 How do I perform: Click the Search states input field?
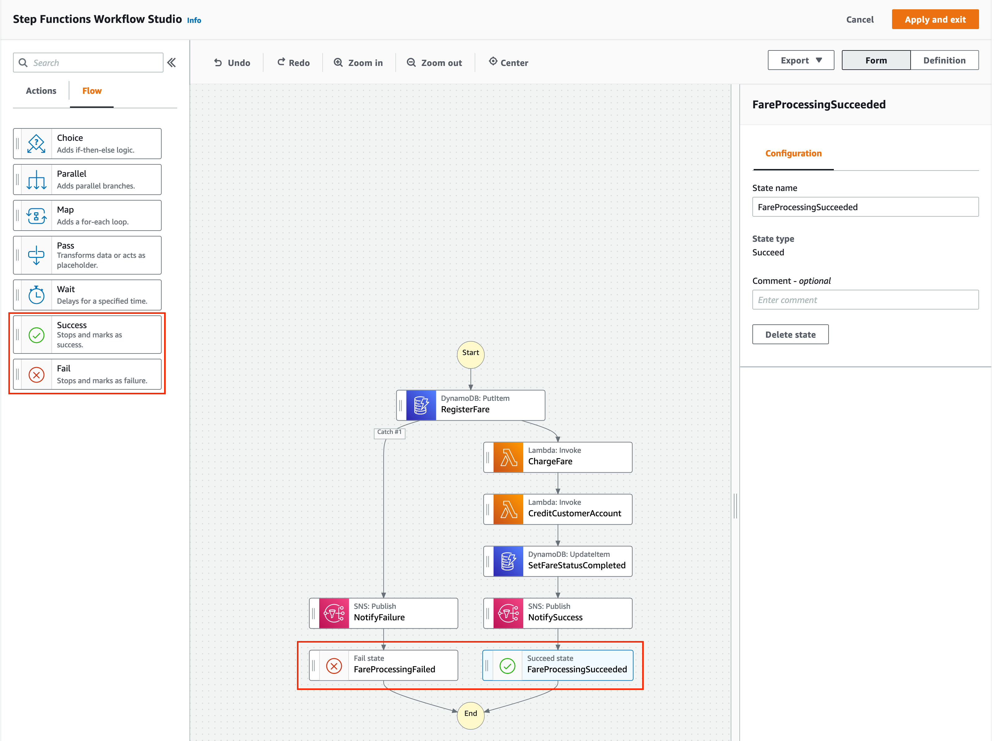click(x=88, y=63)
